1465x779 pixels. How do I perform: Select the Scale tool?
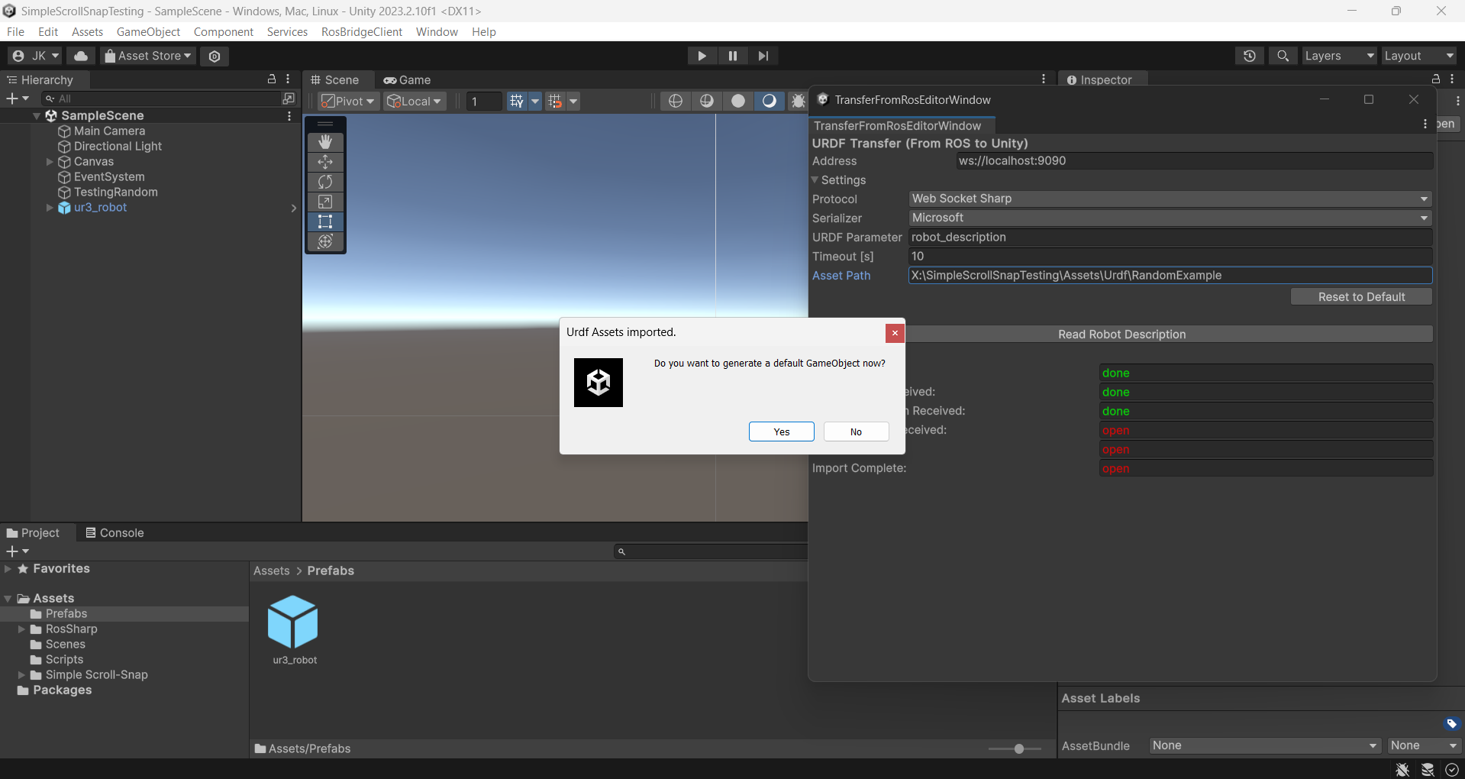click(325, 202)
